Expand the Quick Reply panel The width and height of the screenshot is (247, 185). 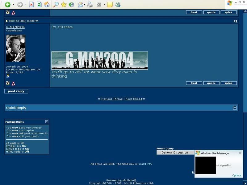(235, 108)
